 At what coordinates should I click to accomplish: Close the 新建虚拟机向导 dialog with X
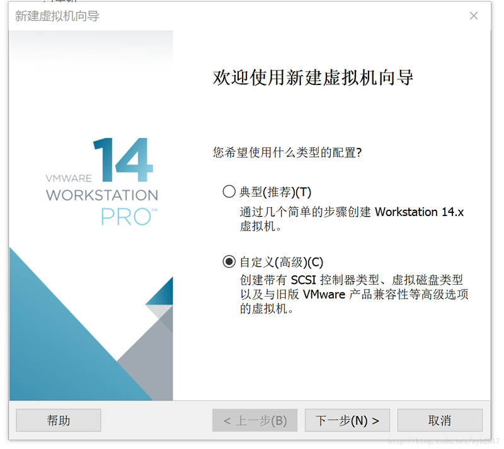tap(474, 16)
